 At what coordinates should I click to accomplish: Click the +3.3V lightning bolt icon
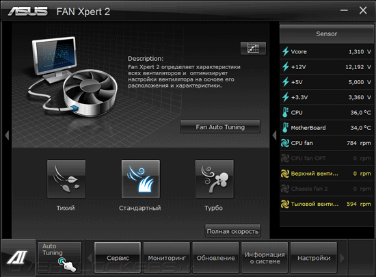pyautogui.click(x=285, y=97)
